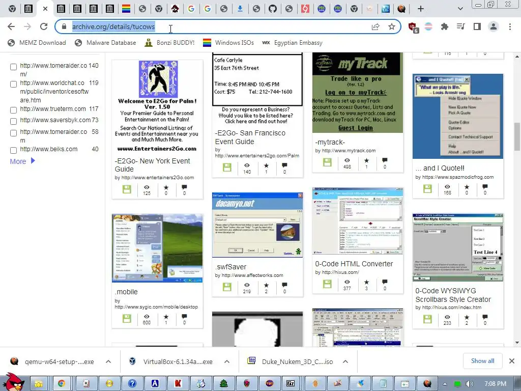Open the .mobile item title

point(126,292)
